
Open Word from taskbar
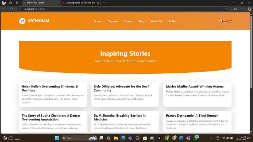pos(181,138)
